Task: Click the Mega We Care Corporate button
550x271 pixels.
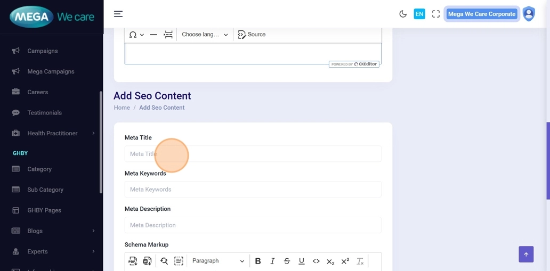Action: pyautogui.click(x=481, y=14)
